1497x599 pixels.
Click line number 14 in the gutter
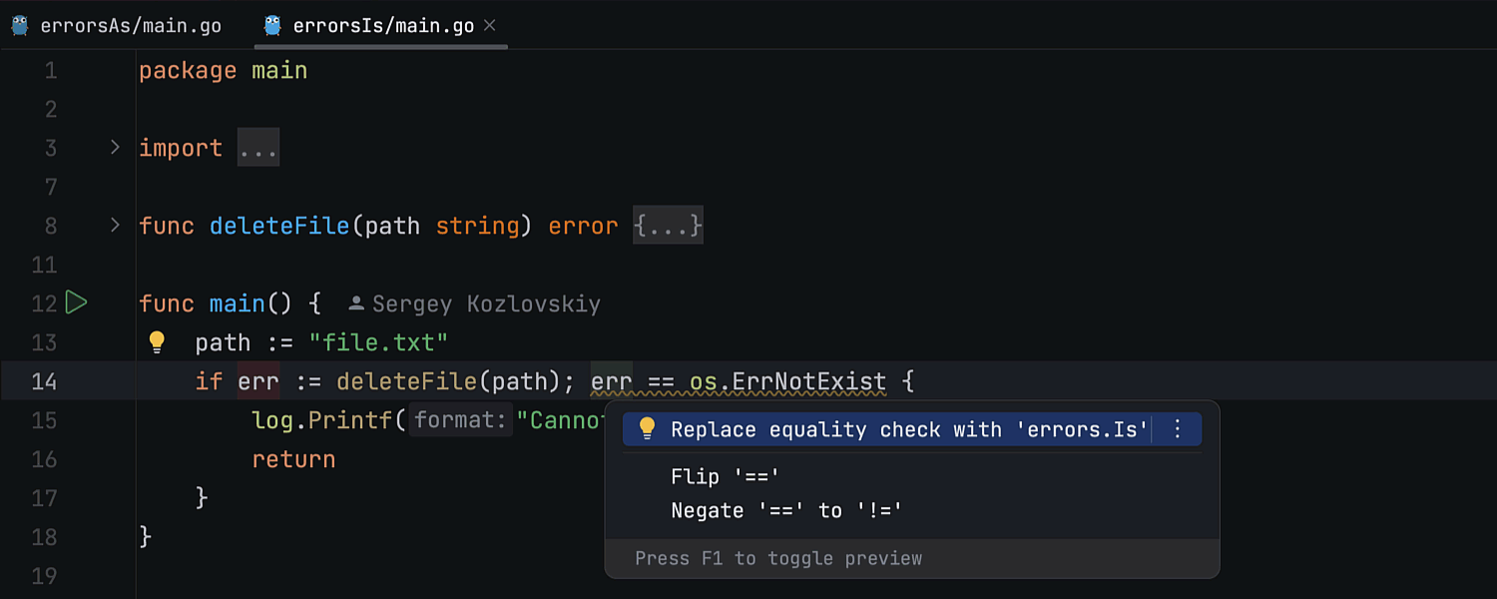44,381
